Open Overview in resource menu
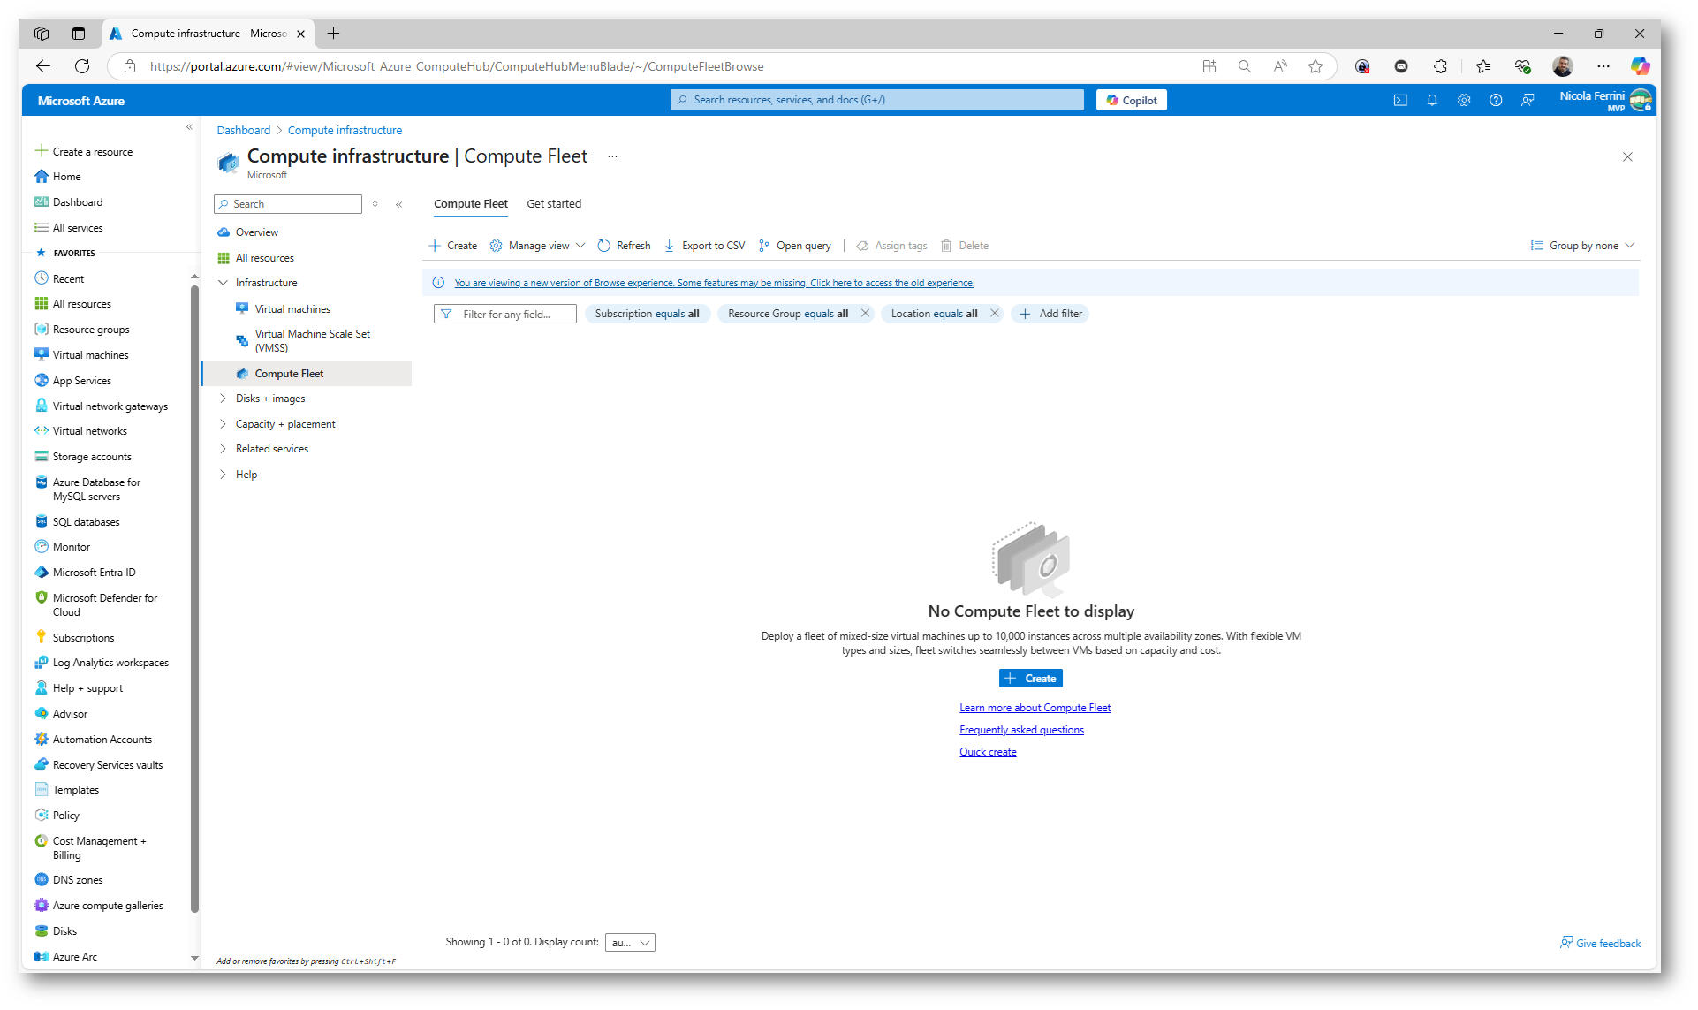Viewport: 1698px width, 1010px height. [x=256, y=232]
